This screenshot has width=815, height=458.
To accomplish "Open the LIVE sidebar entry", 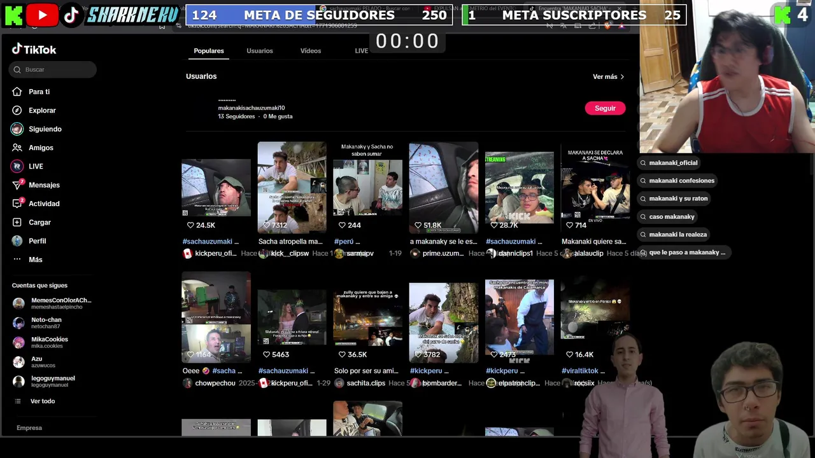I will 36,166.
